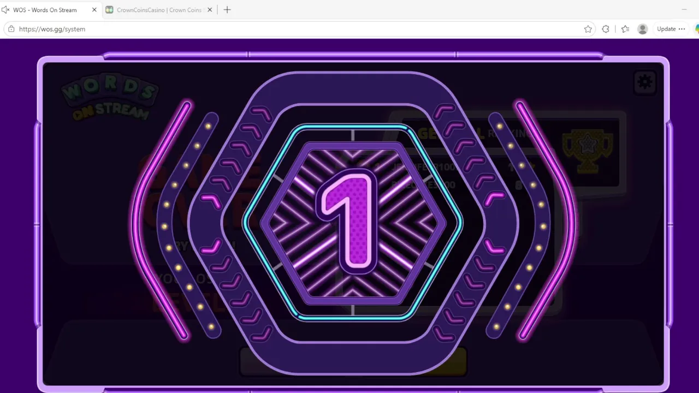Add this page to favorites with star
The height and width of the screenshot is (393, 699).
588,29
